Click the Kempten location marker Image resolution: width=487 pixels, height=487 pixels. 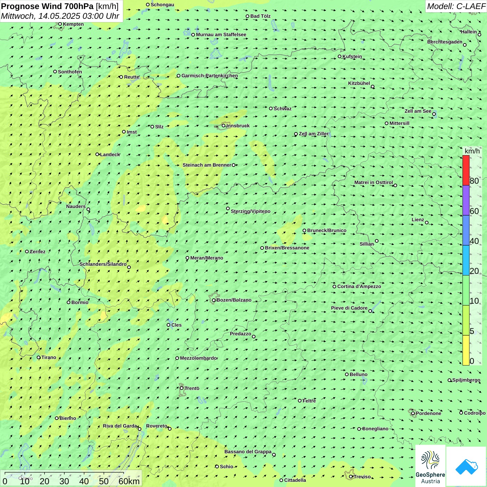60,24
